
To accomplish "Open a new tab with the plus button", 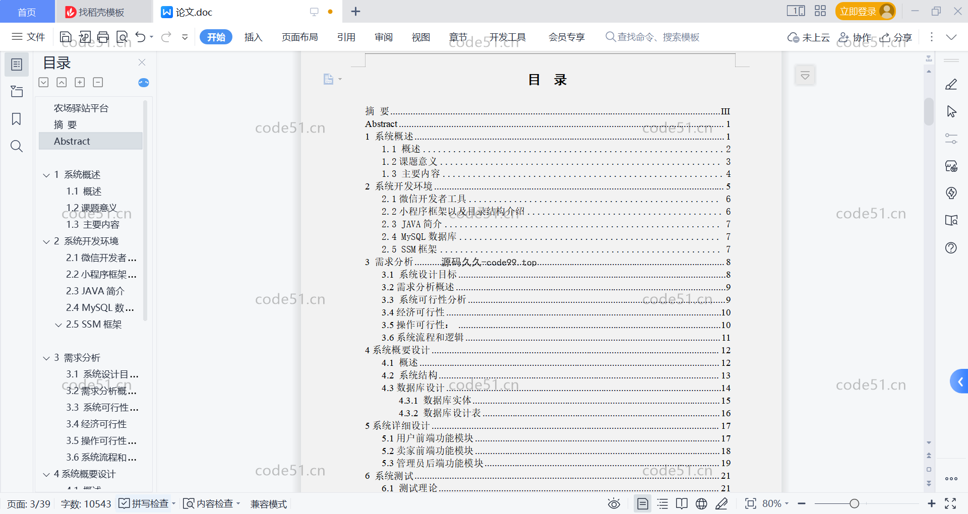I will point(355,11).
